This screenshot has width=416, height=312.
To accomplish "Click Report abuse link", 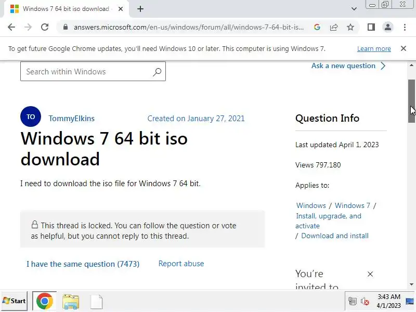I will [x=181, y=264].
